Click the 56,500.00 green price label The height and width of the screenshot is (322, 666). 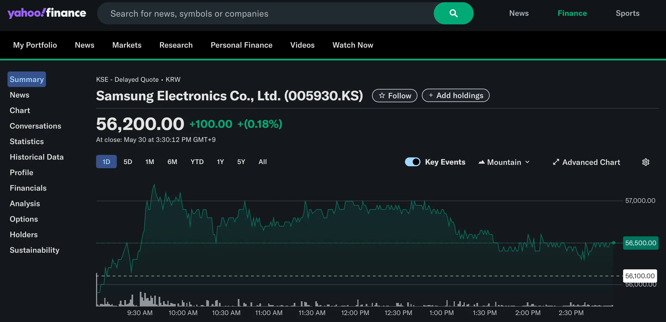tap(641, 243)
